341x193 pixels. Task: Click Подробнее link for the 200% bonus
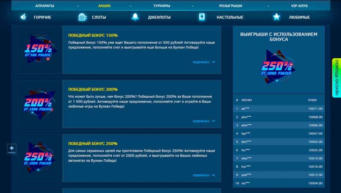coord(203,121)
